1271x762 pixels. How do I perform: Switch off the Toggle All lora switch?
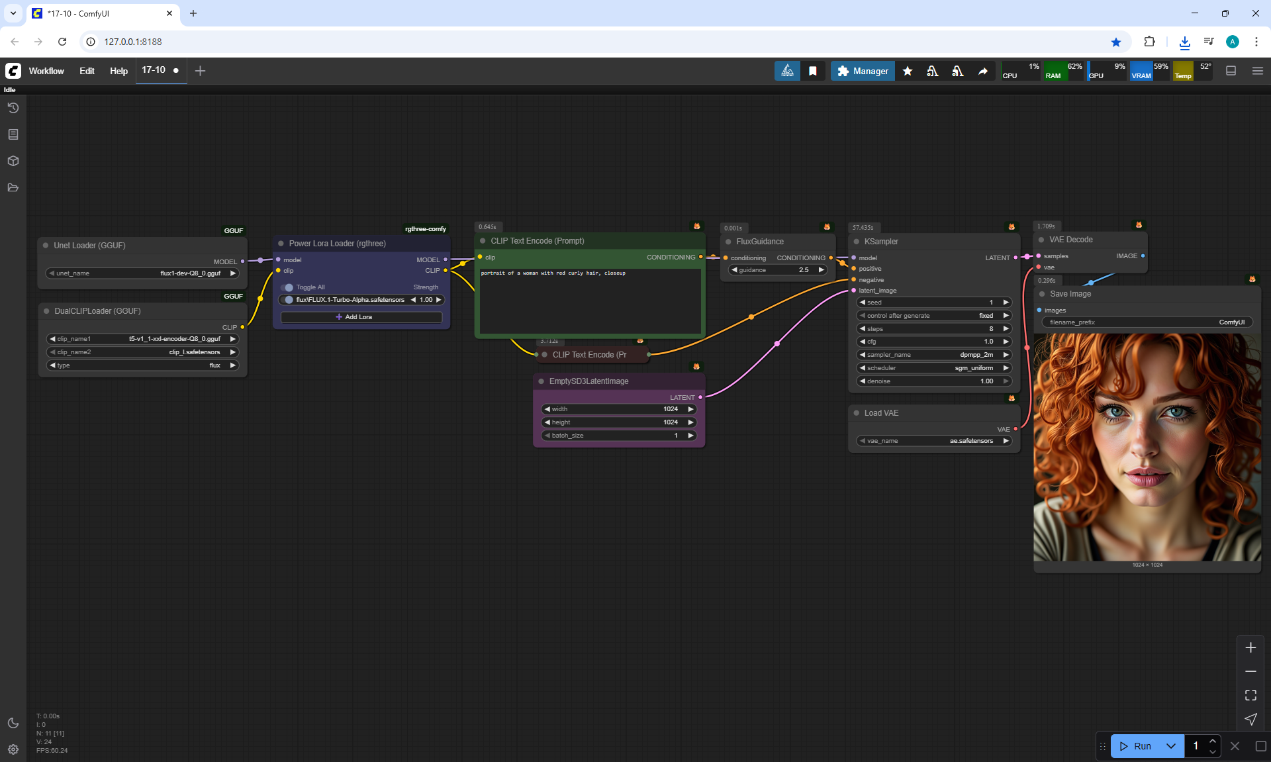tap(287, 287)
